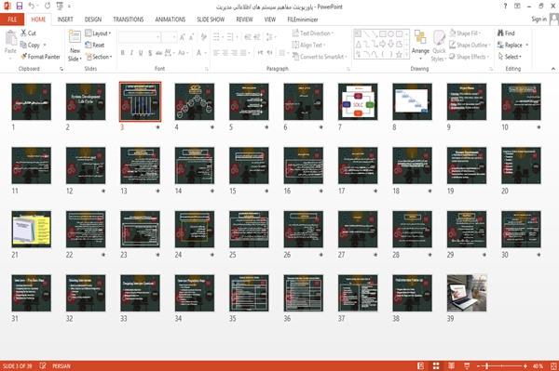Image resolution: width=559 pixels, height=371 pixels.
Task: Open the Arrange tool
Action: (420, 44)
